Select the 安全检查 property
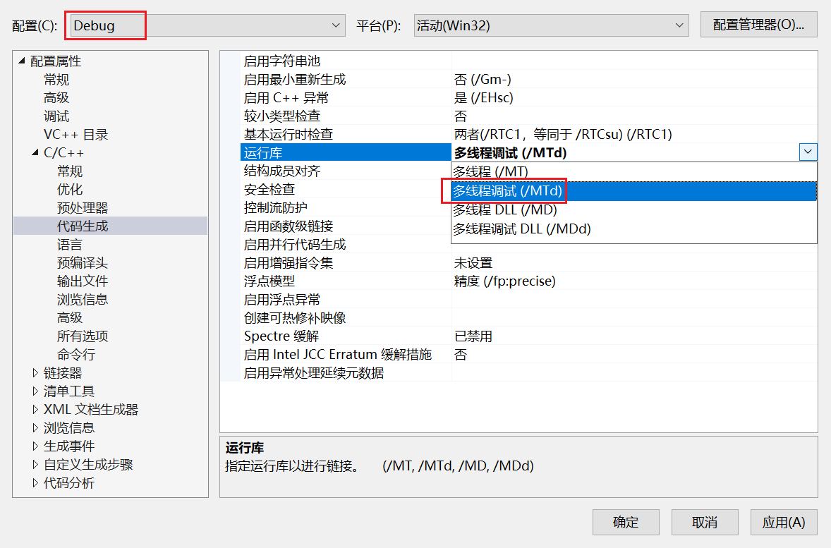The height and width of the screenshot is (548, 831). point(269,189)
